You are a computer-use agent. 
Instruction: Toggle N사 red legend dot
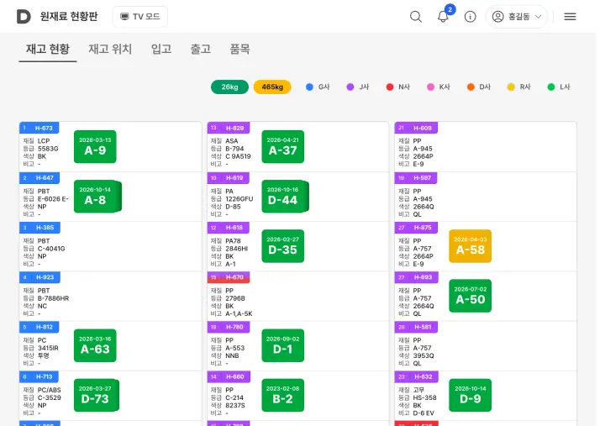pyautogui.click(x=390, y=87)
